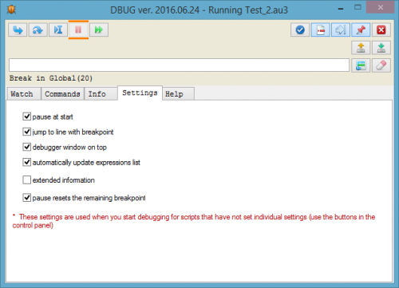Click the blue step-into arrow icon

pyautogui.click(x=18, y=30)
